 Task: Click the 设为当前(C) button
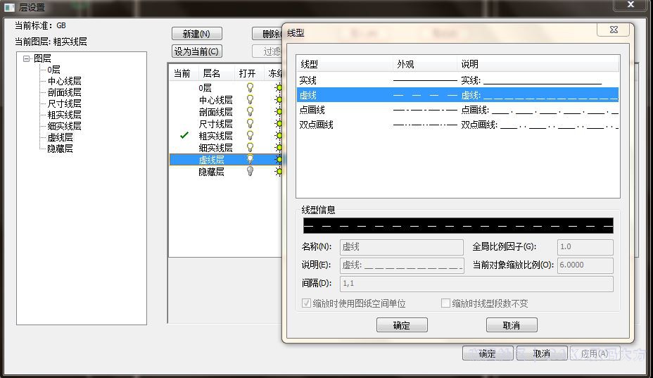pos(196,51)
